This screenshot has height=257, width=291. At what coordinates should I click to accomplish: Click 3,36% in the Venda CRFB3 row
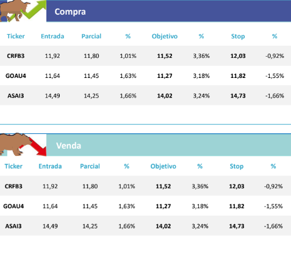pos(200,186)
